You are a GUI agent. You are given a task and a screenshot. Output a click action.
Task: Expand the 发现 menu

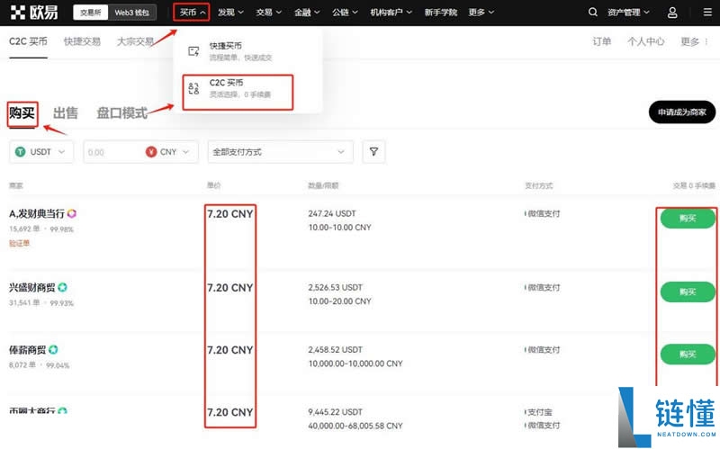tap(230, 13)
